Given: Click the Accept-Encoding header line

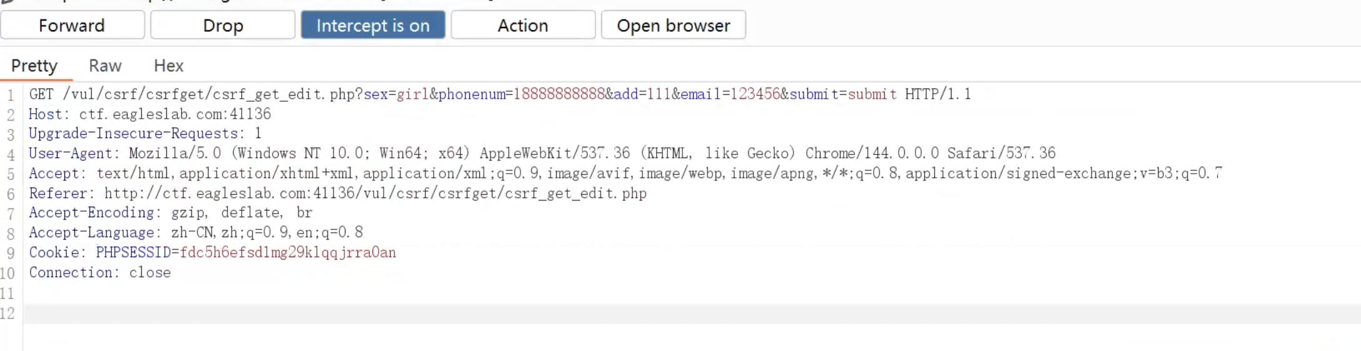Looking at the screenshot, I should pyautogui.click(x=170, y=213).
